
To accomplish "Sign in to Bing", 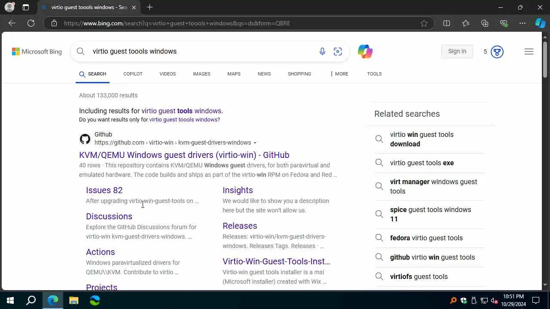I will [457, 51].
